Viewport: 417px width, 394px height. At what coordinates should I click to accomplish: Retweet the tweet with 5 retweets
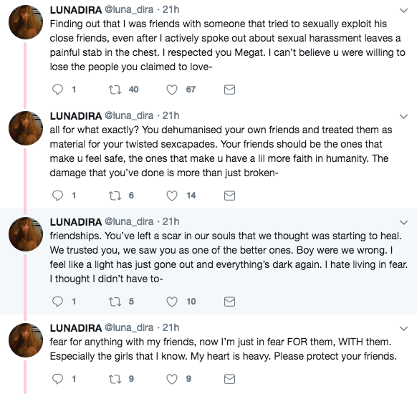(115, 302)
